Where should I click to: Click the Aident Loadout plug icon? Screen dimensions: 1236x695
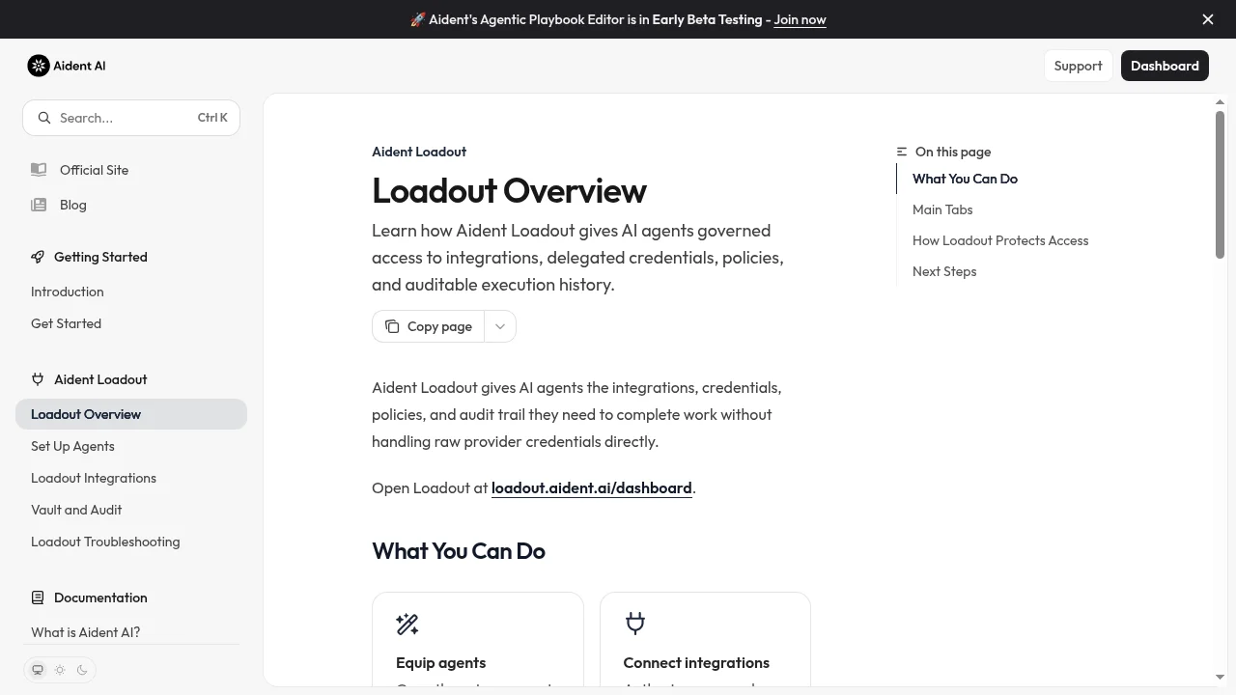tap(38, 379)
